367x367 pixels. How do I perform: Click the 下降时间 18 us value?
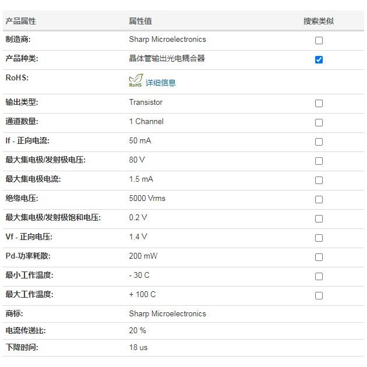(138, 347)
